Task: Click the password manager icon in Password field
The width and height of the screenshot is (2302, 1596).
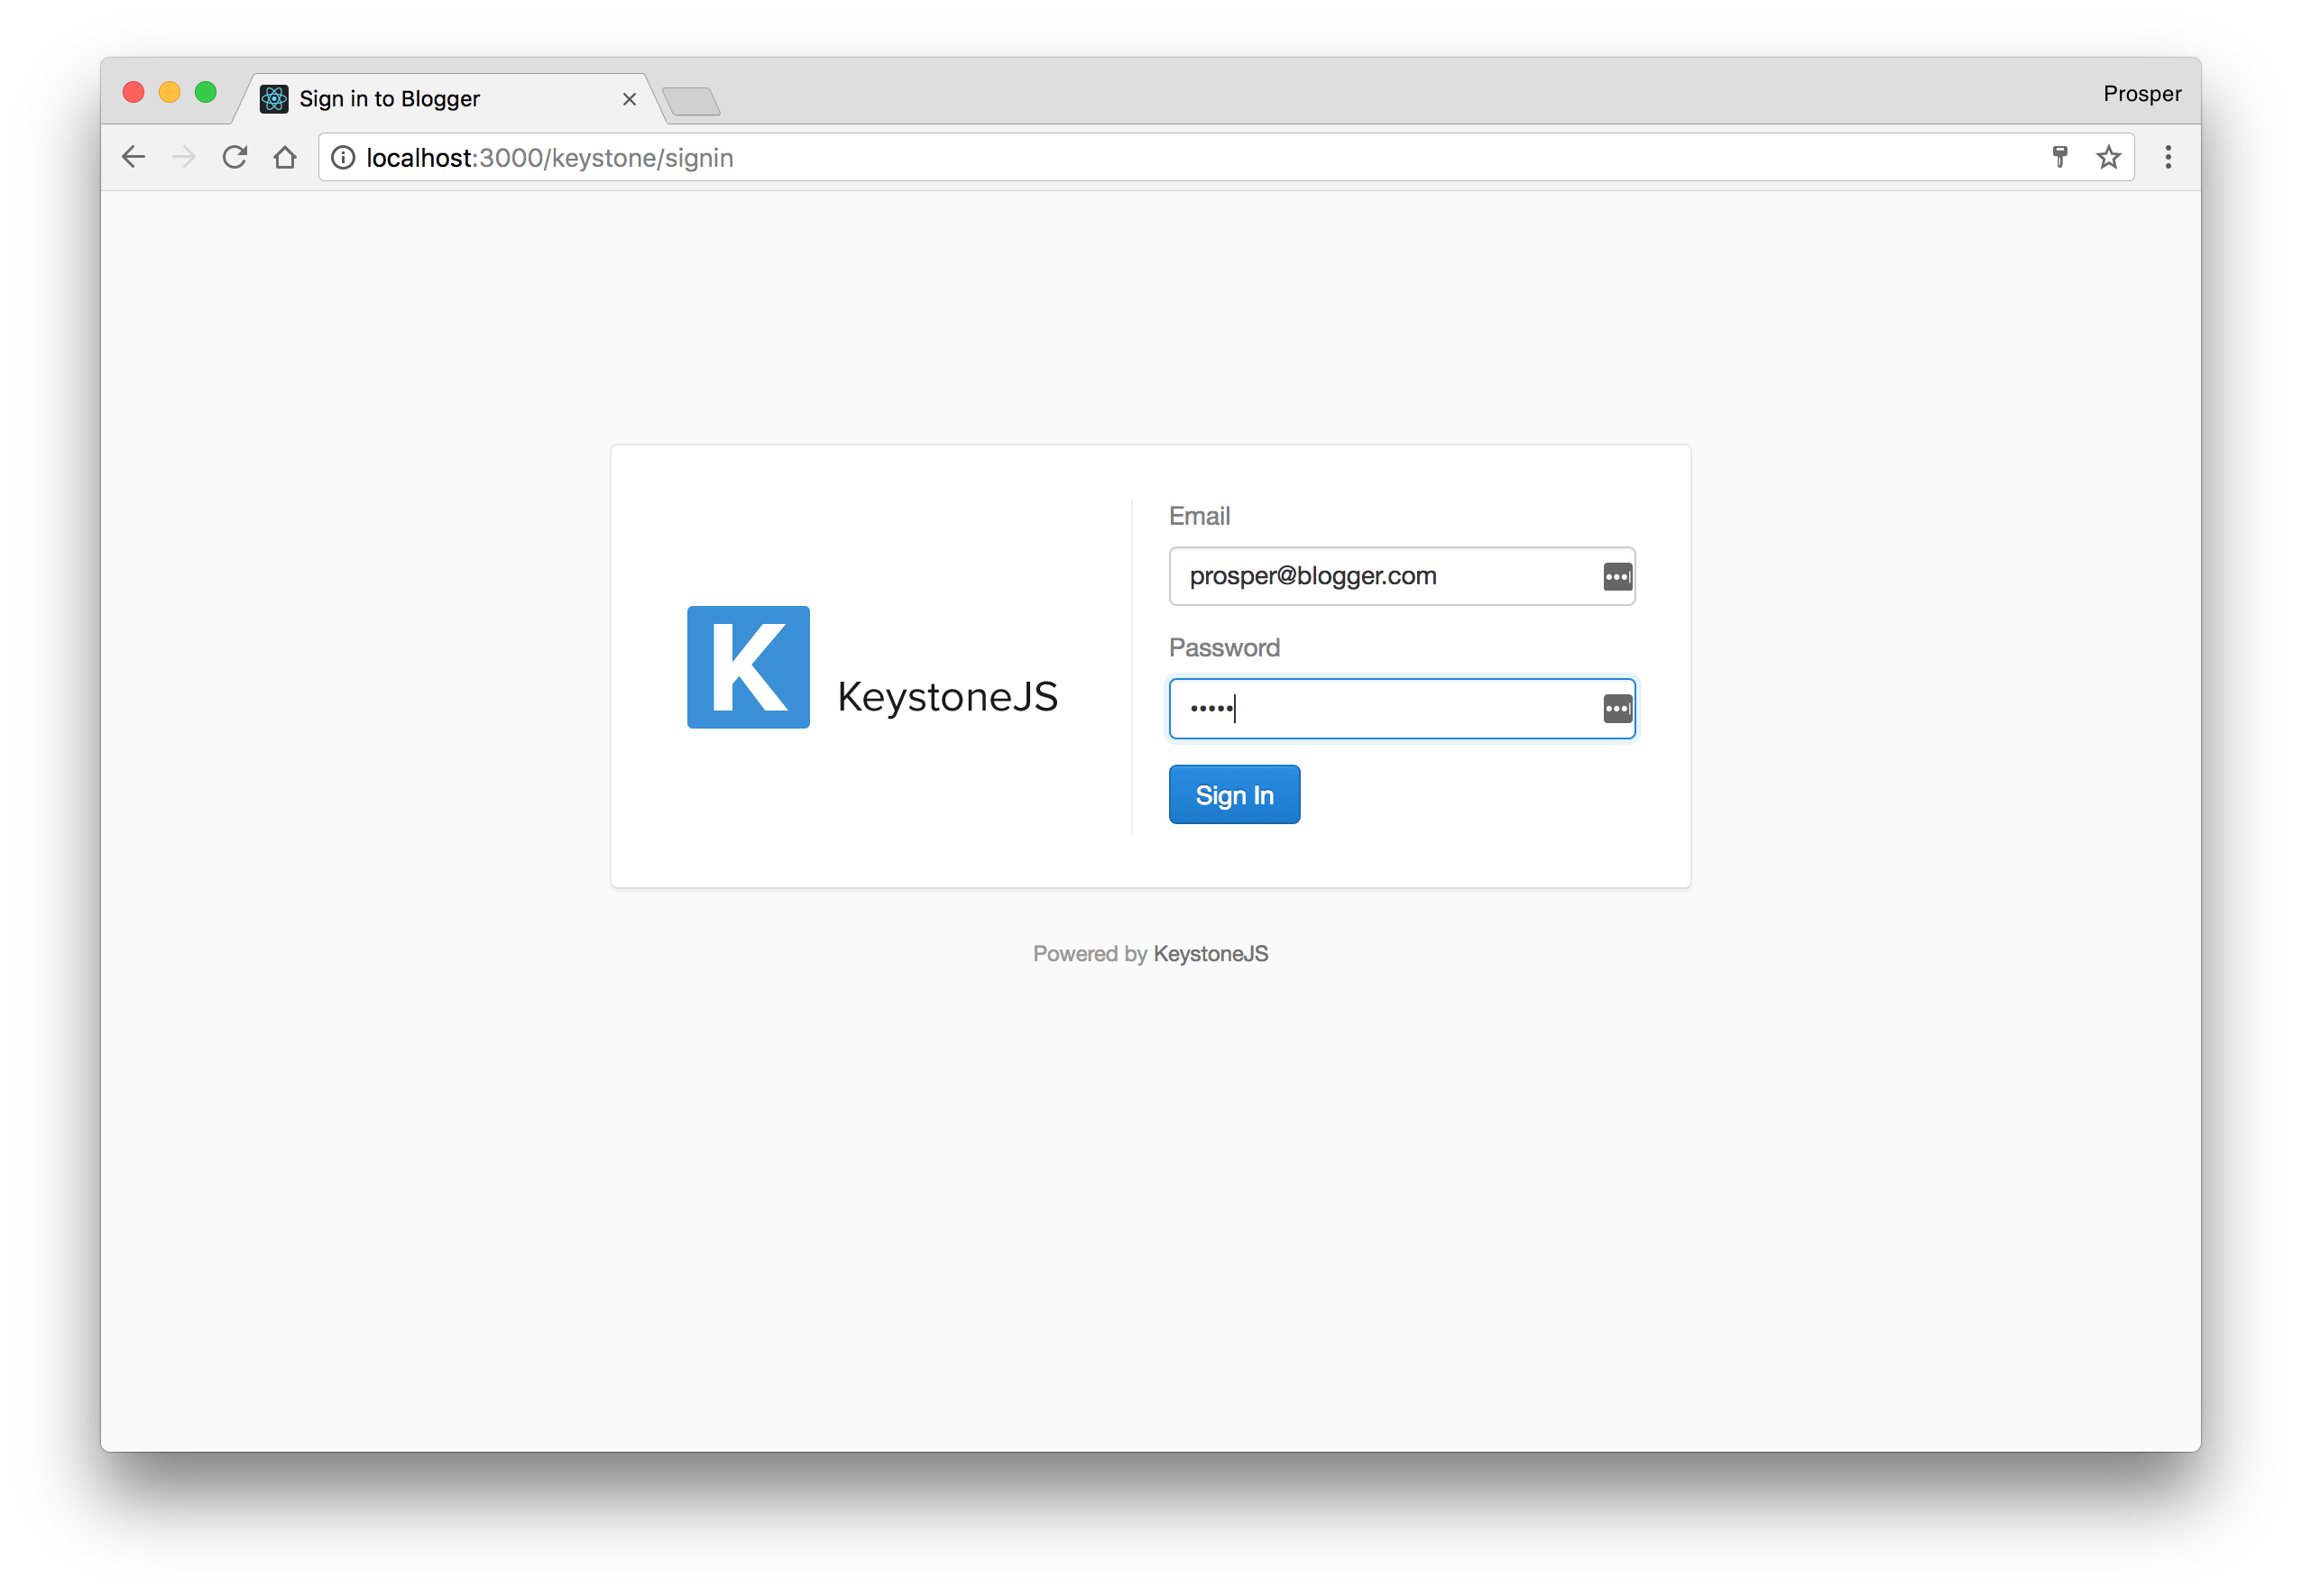Action: [1616, 709]
